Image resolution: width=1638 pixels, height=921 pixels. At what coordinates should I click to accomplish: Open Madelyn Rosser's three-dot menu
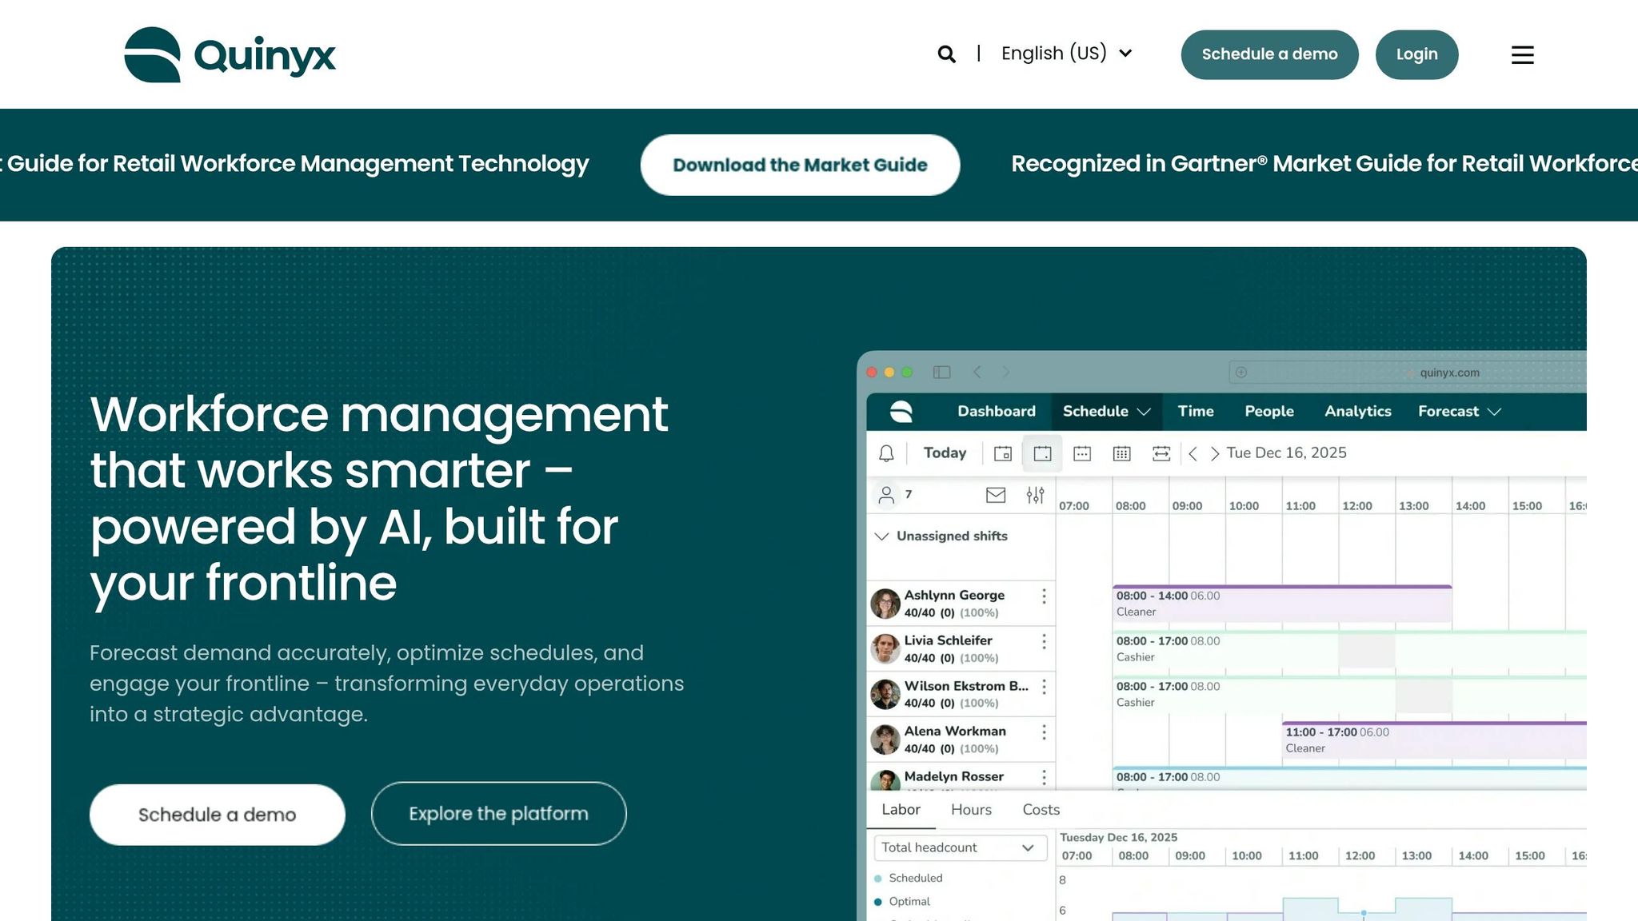coord(1044,777)
